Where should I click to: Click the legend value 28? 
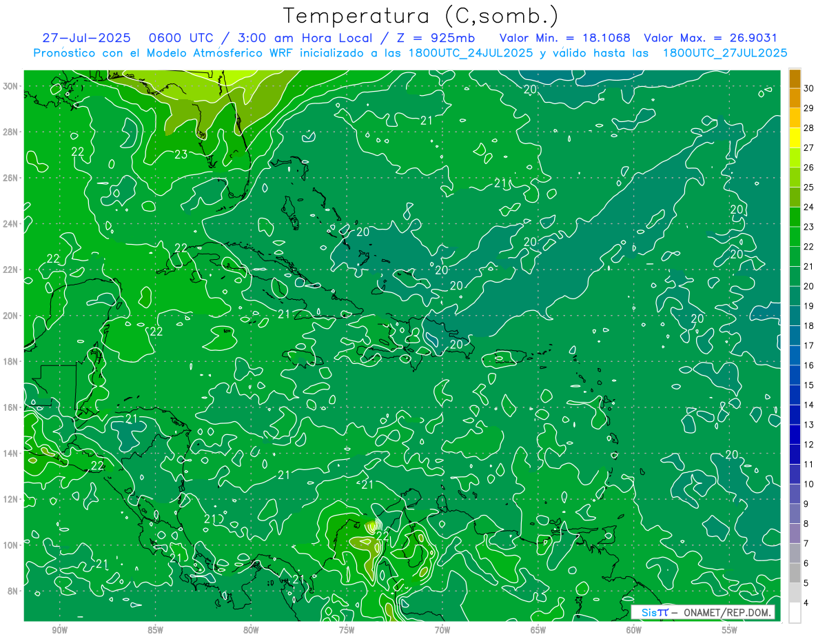point(809,128)
